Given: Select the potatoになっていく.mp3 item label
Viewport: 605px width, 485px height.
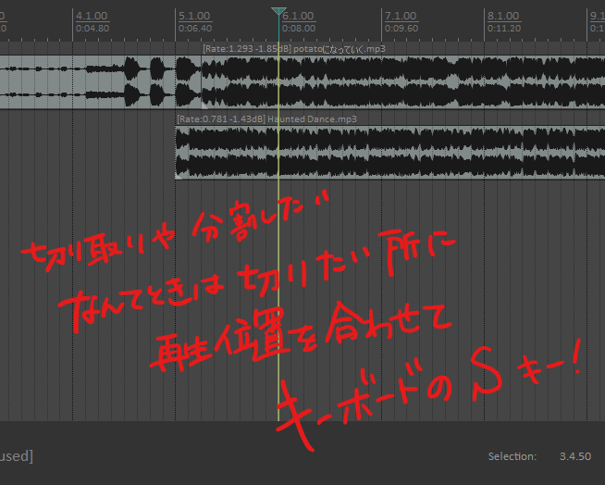Looking at the screenshot, I should tap(294, 49).
